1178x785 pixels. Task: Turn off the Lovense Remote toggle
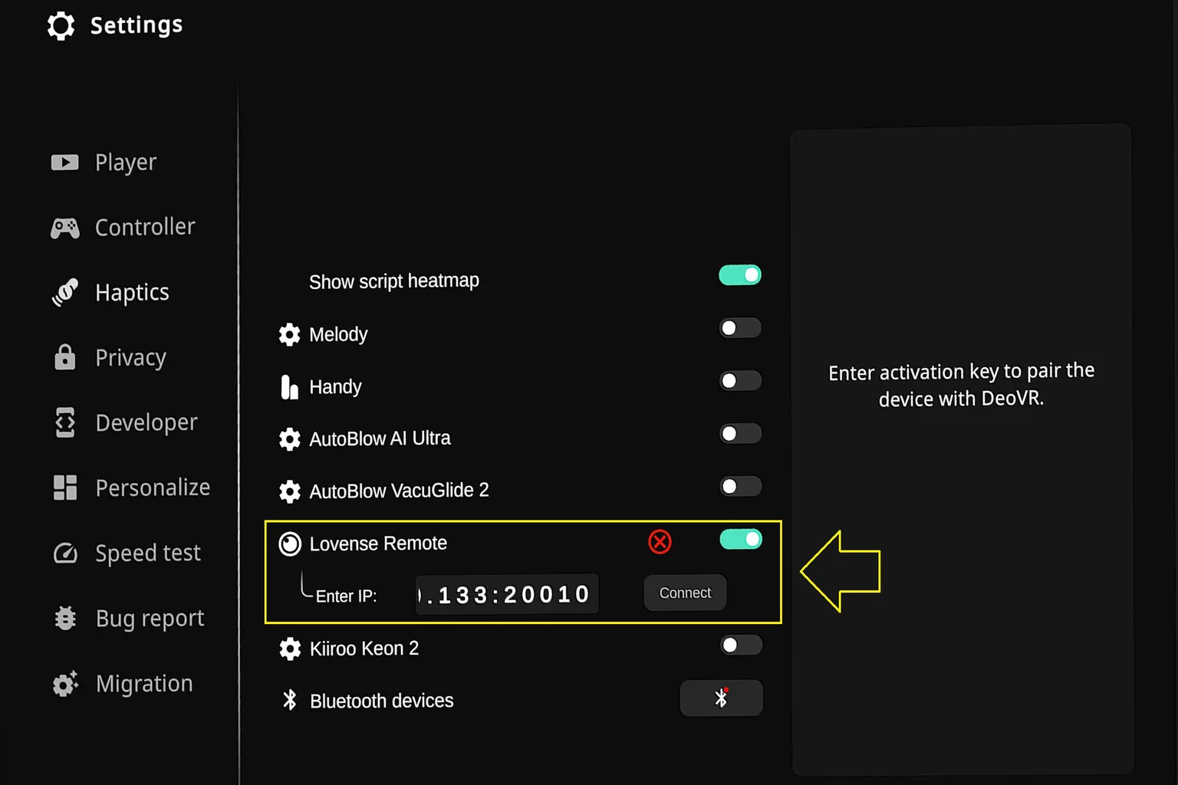[x=741, y=540]
